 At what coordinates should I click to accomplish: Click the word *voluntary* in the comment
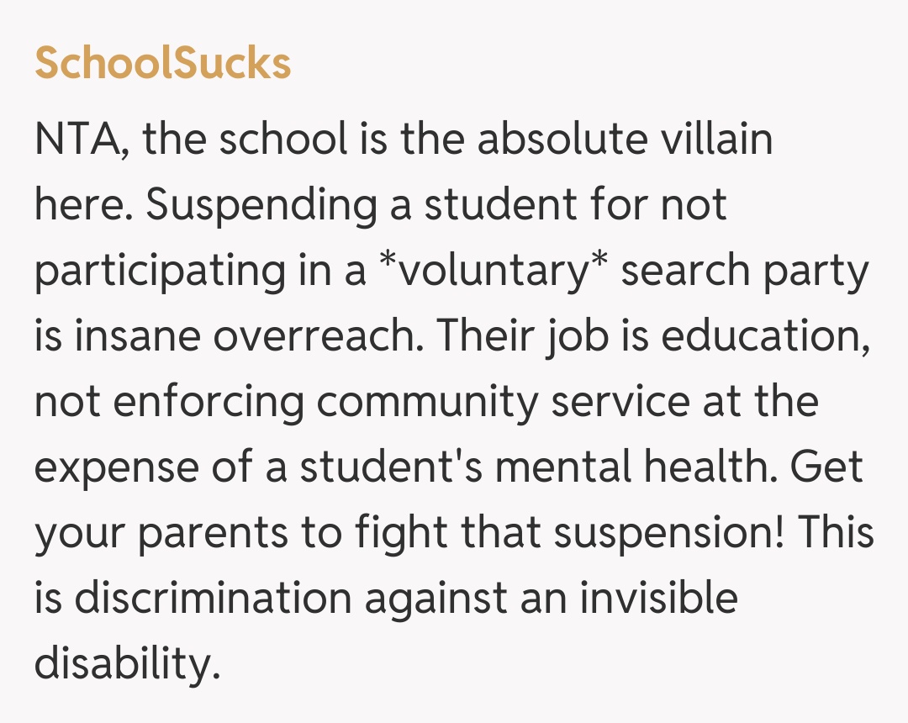click(x=492, y=272)
